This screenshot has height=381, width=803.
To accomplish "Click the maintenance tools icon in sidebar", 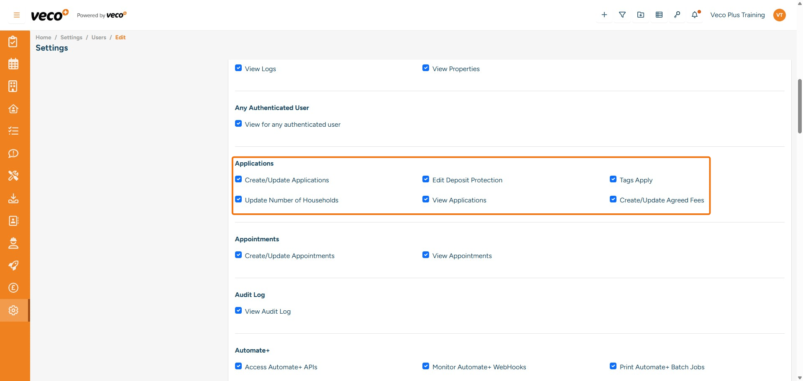I will [13, 176].
